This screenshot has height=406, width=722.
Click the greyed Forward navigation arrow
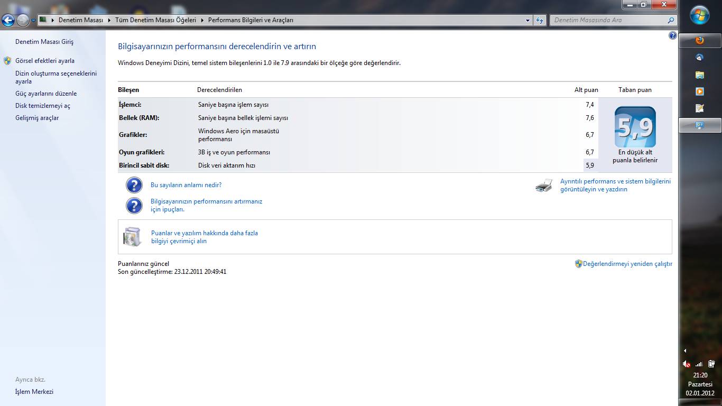pyautogui.click(x=23, y=21)
